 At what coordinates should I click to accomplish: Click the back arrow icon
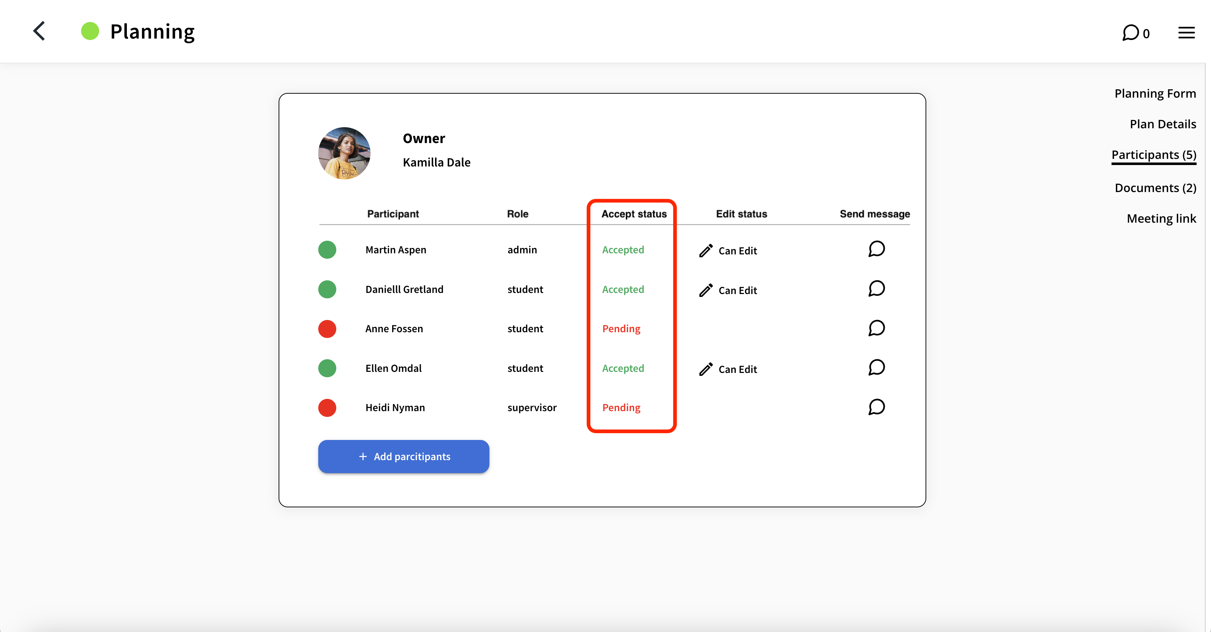click(x=40, y=31)
